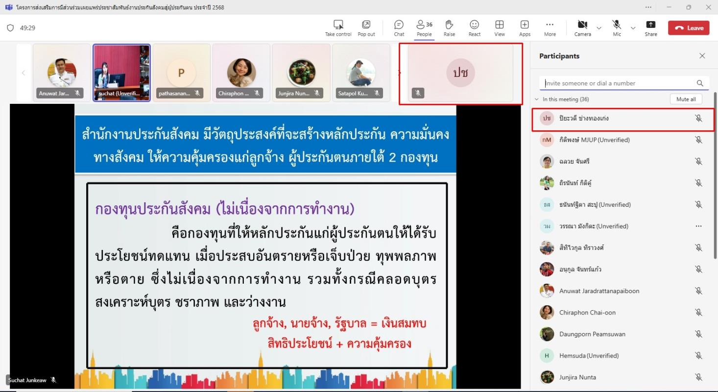Viewport: 718px width, 392px height.
Task: Click the Mute all button
Action: [x=686, y=99]
